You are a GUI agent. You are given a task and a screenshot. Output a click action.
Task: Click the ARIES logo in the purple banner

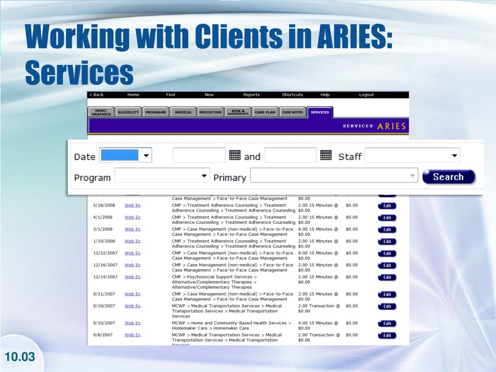coord(391,126)
